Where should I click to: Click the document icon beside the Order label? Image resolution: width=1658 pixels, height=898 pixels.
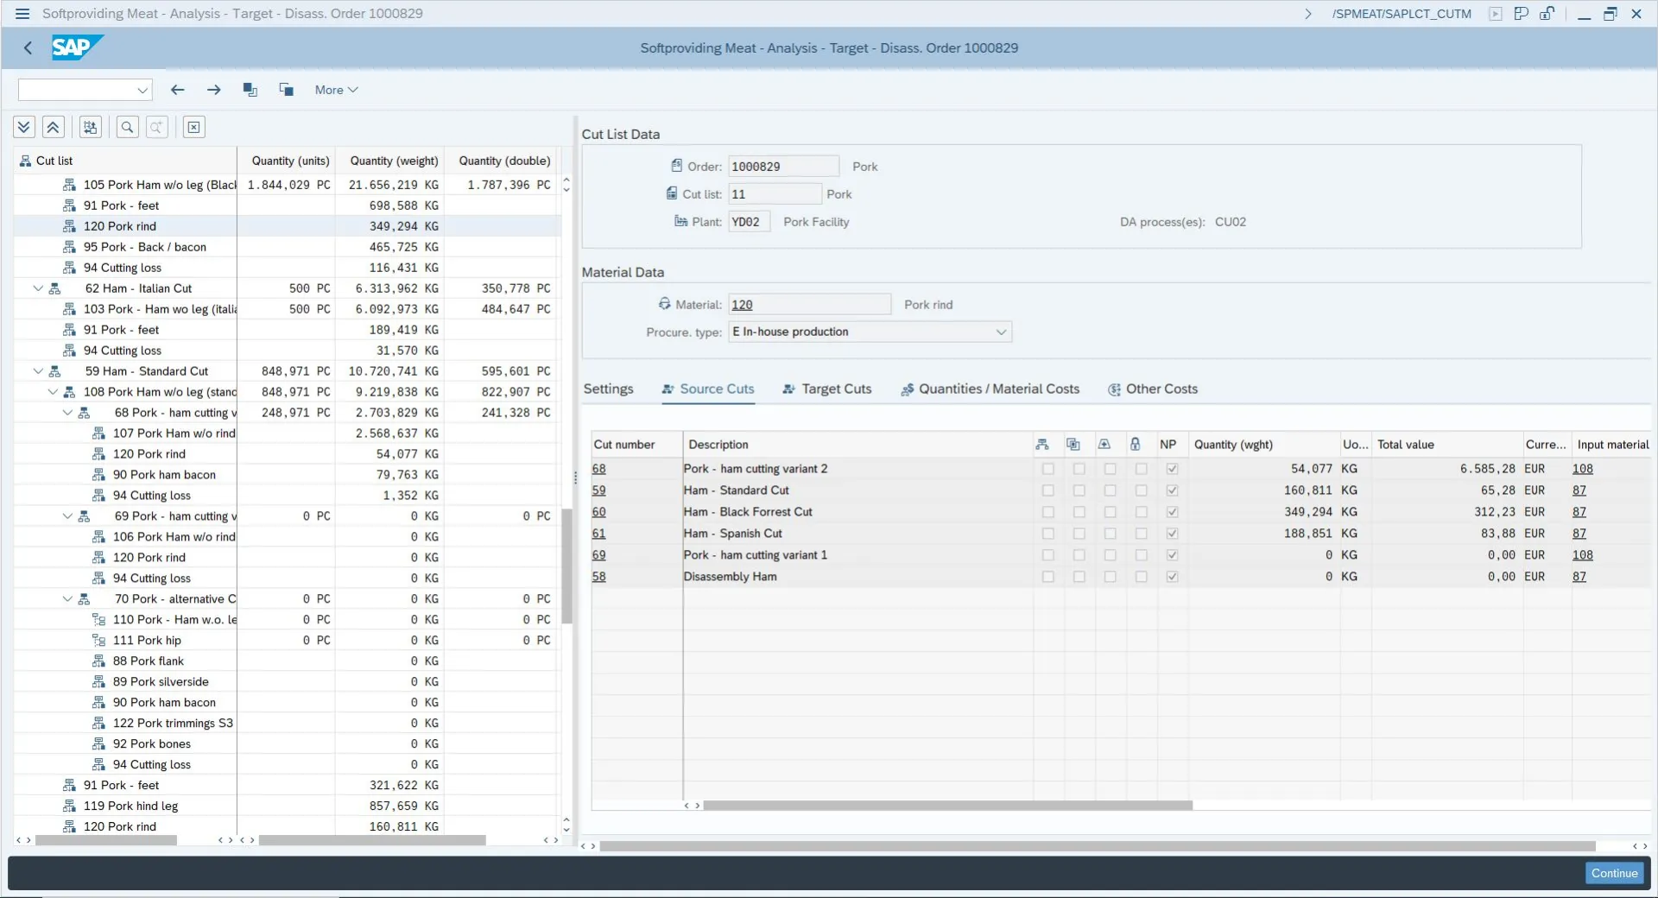click(677, 166)
